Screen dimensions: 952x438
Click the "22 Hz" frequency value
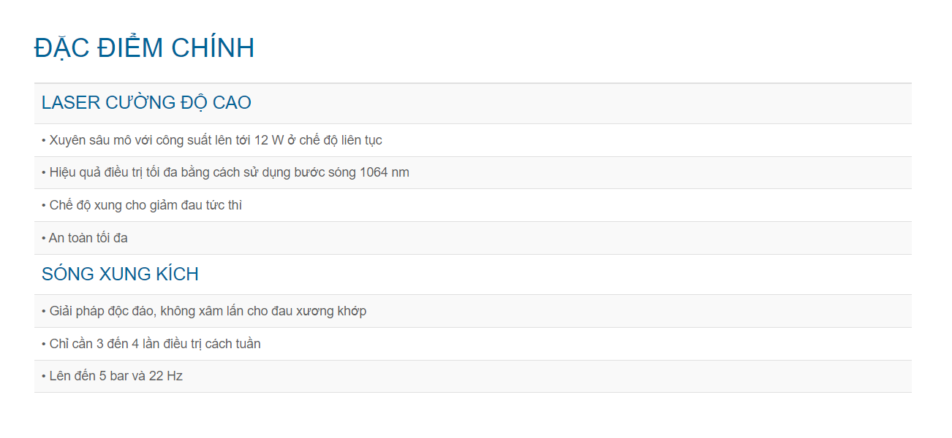coord(166,377)
